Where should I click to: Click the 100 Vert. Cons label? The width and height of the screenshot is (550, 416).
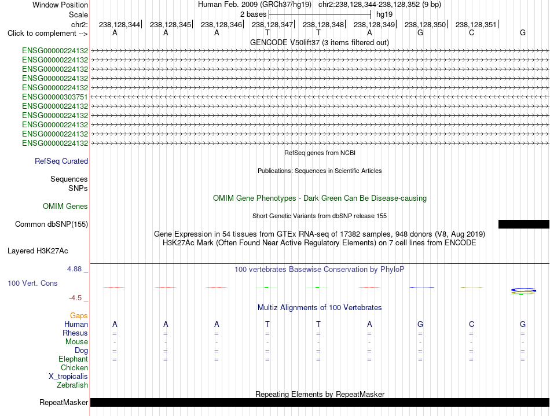click(32, 283)
